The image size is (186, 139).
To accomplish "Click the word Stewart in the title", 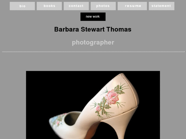I will pos(93,29).
